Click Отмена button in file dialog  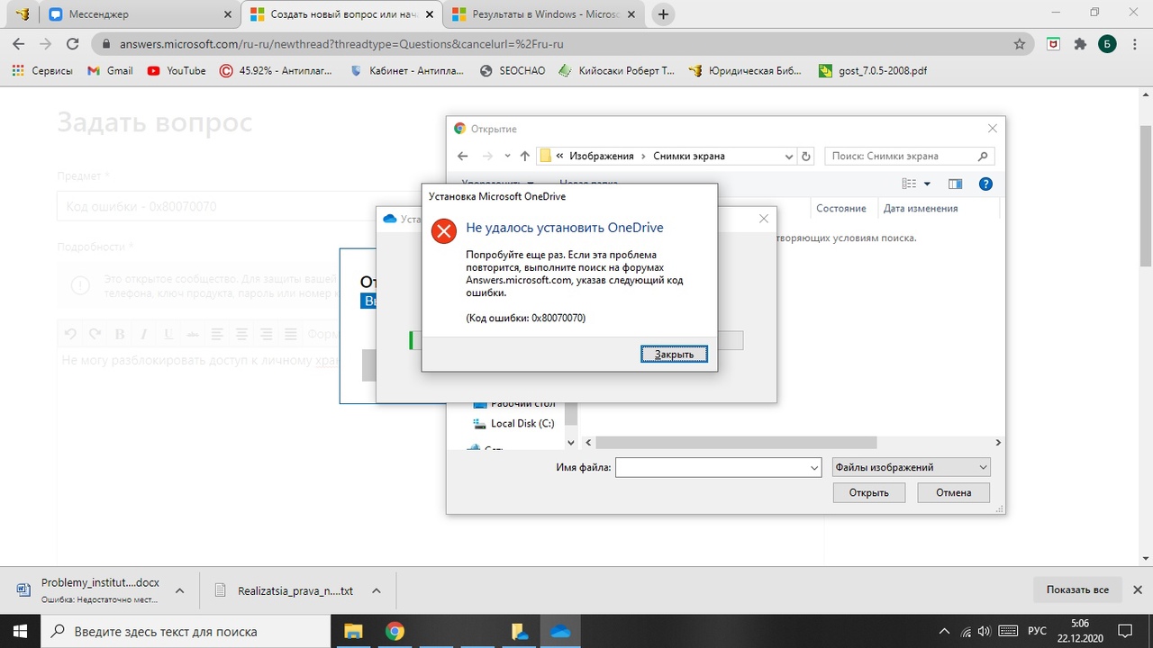tap(953, 492)
